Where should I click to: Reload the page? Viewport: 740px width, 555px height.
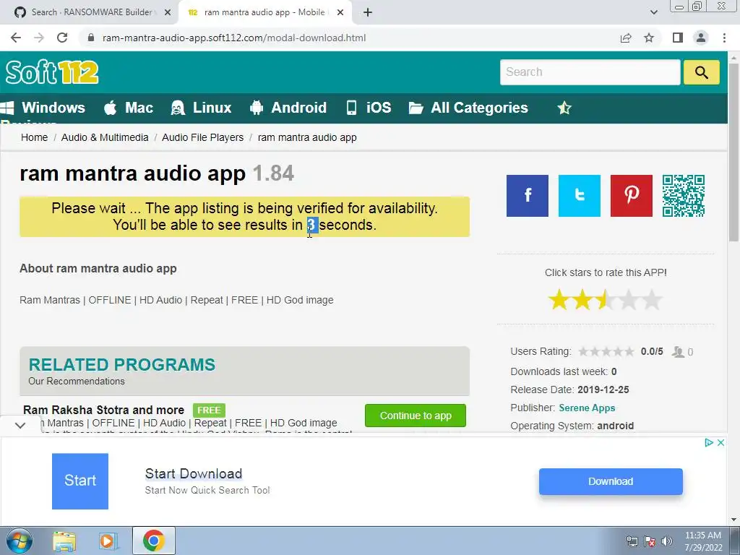[x=62, y=38]
